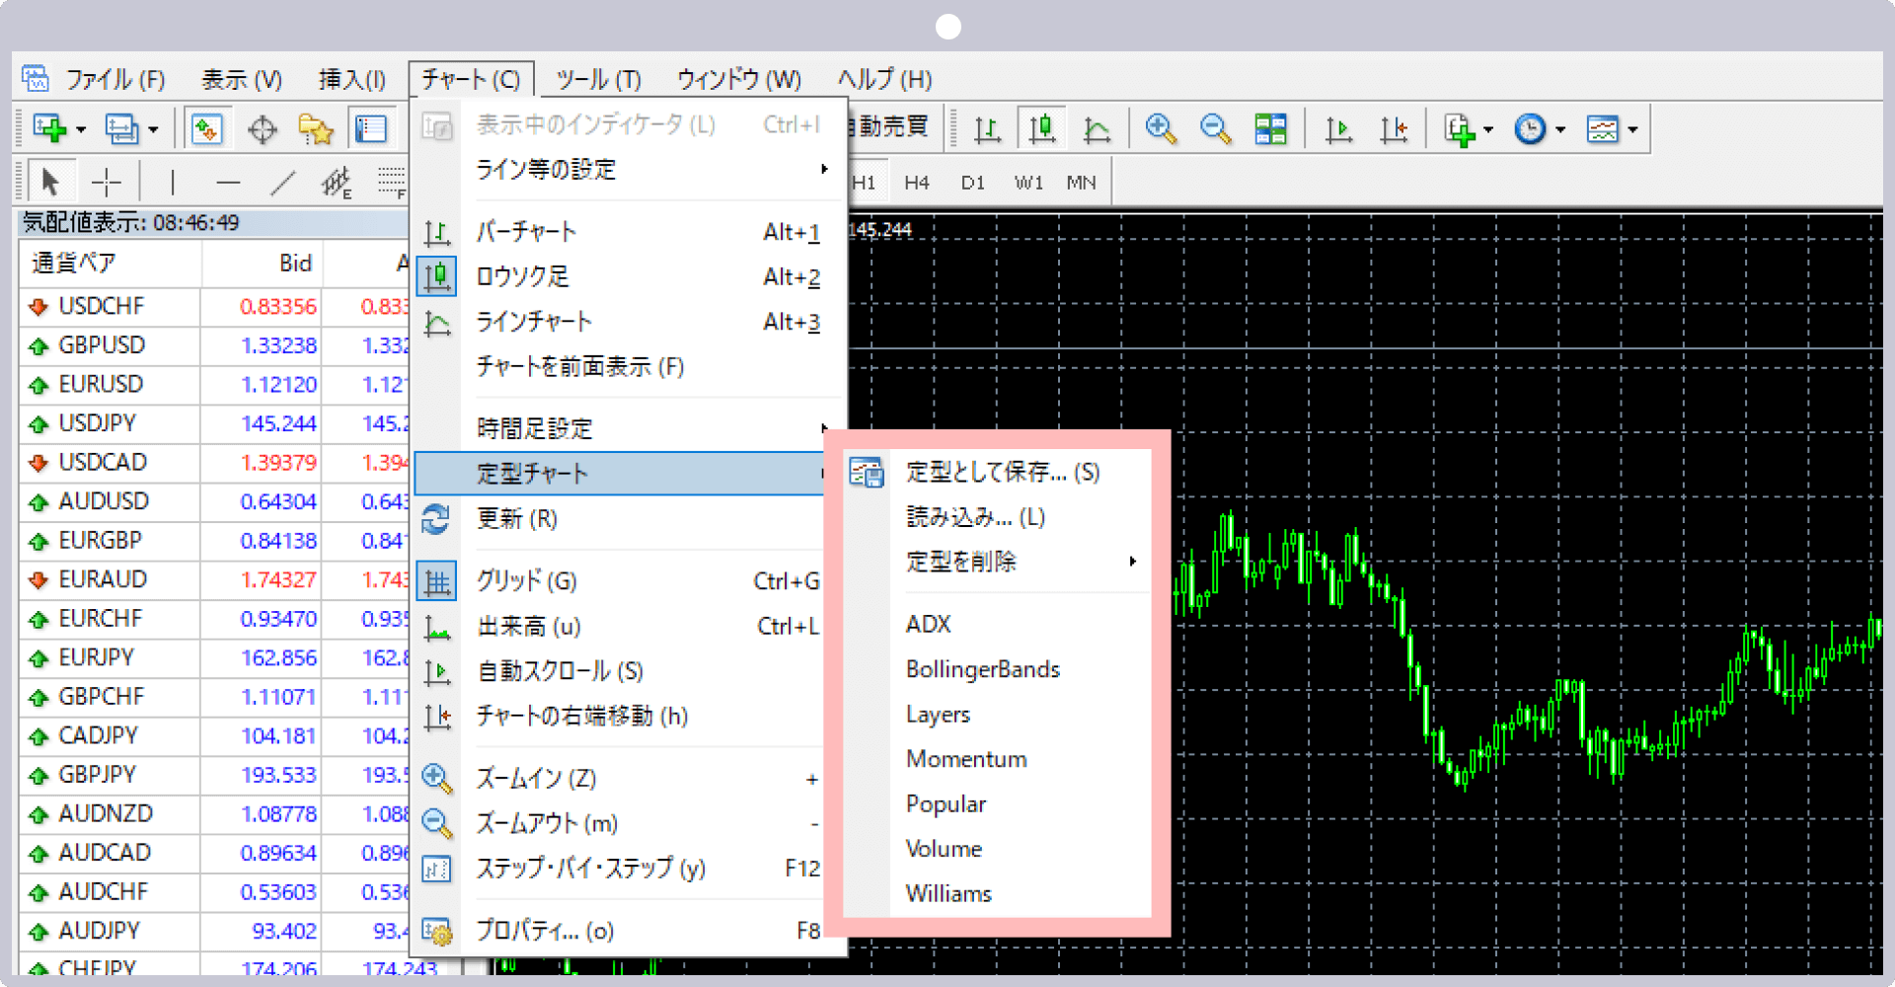Toggle auto scroll on the toolbar

1338,127
